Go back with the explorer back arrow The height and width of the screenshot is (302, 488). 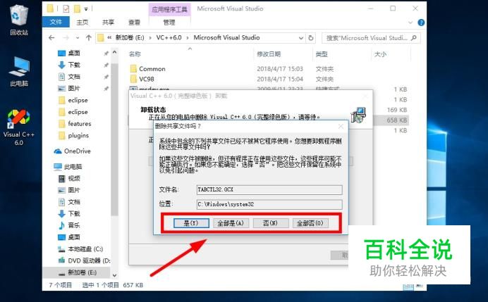click(51, 38)
